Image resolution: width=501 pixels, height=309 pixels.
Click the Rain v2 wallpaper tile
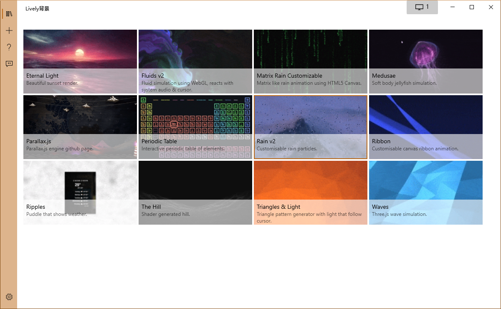tap(311, 127)
